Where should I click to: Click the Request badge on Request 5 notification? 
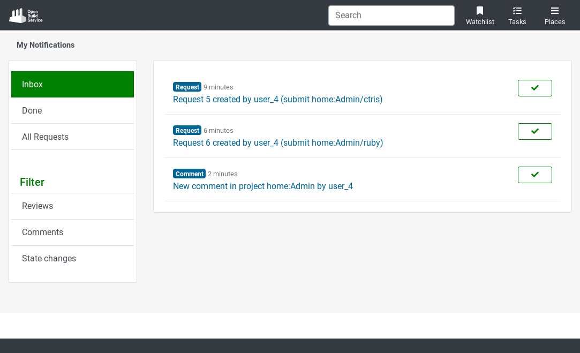(x=187, y=87)
